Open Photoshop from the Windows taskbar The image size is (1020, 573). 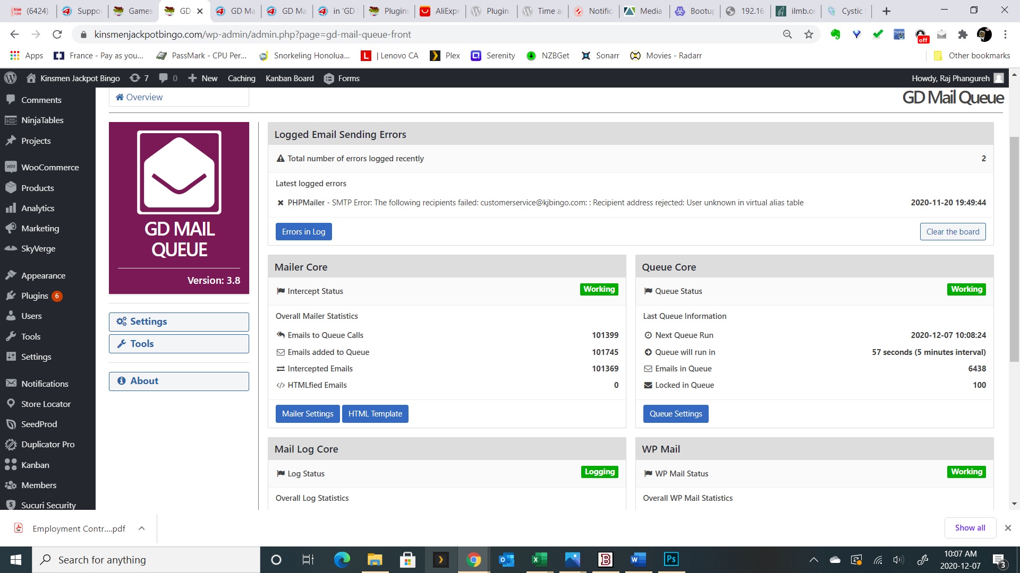tap(671, 559)
